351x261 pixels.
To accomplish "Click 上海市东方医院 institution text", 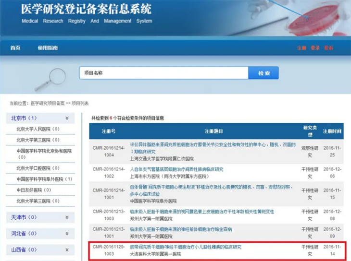I will tap(169, 177).
